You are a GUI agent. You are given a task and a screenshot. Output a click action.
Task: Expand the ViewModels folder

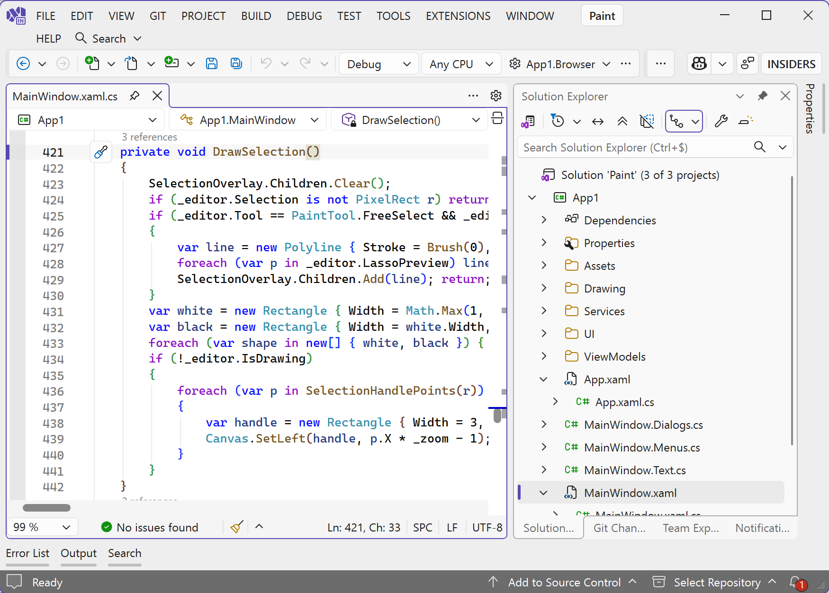pos(544,356)
